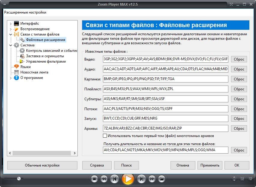Open Управление фильтрами settings

[46, 61]
